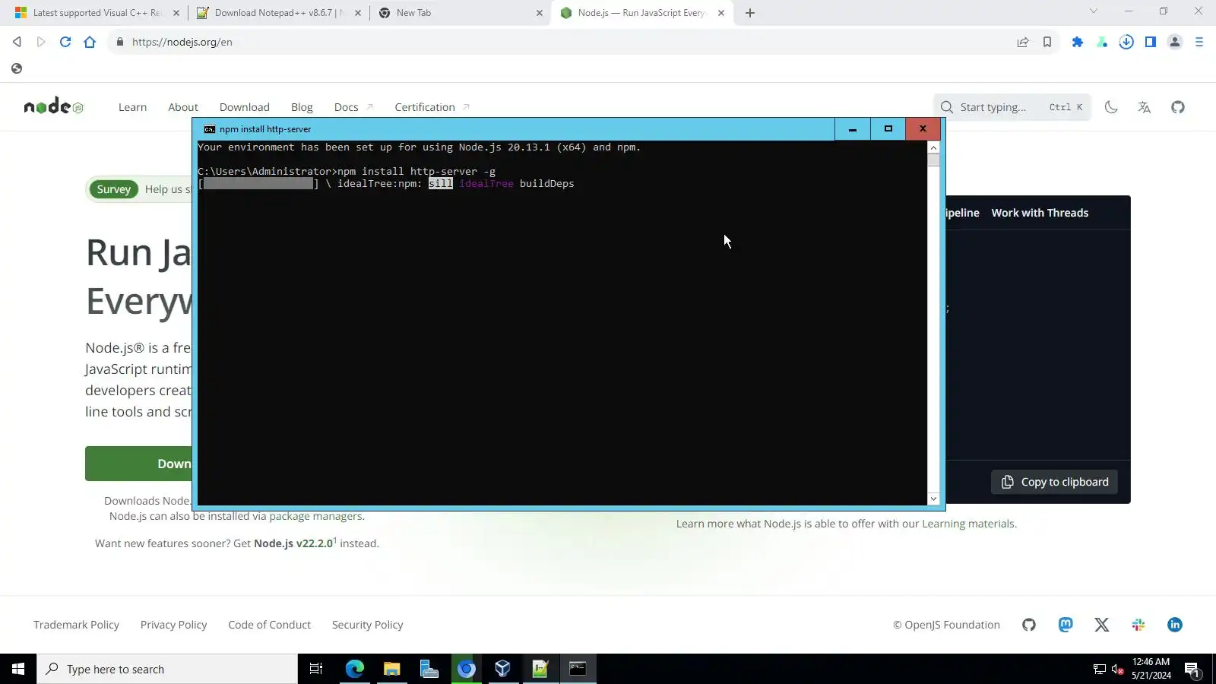The image size is (1216, 684).
Task: Toggle dark mode on the Node.js site
Action: point(1111,107)
